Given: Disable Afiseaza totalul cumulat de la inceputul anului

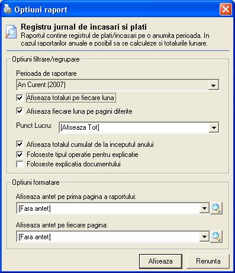Looking at the screenshot, I should pyautogui.click(x=20, y=144).
